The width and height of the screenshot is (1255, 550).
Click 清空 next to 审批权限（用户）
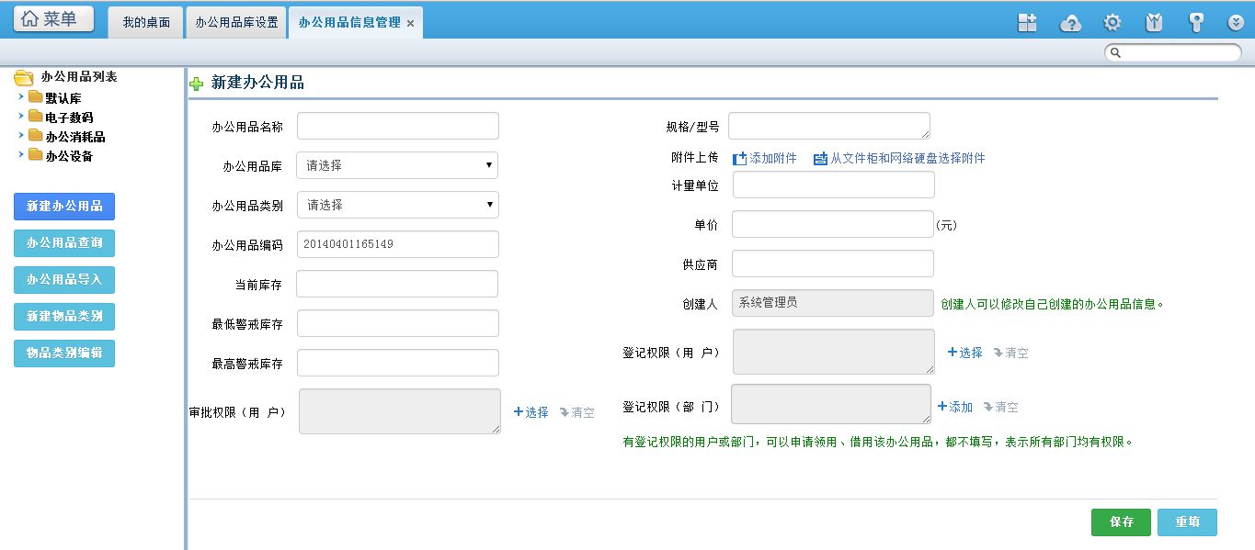click(576, 412)
